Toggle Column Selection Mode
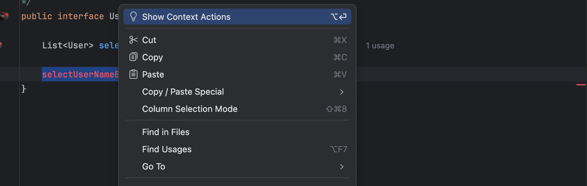 (190, 109)
